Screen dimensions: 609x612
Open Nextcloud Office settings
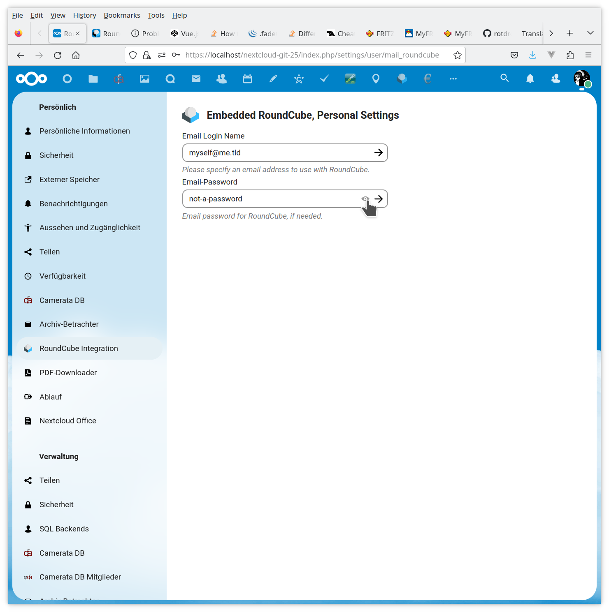[89, 421]
